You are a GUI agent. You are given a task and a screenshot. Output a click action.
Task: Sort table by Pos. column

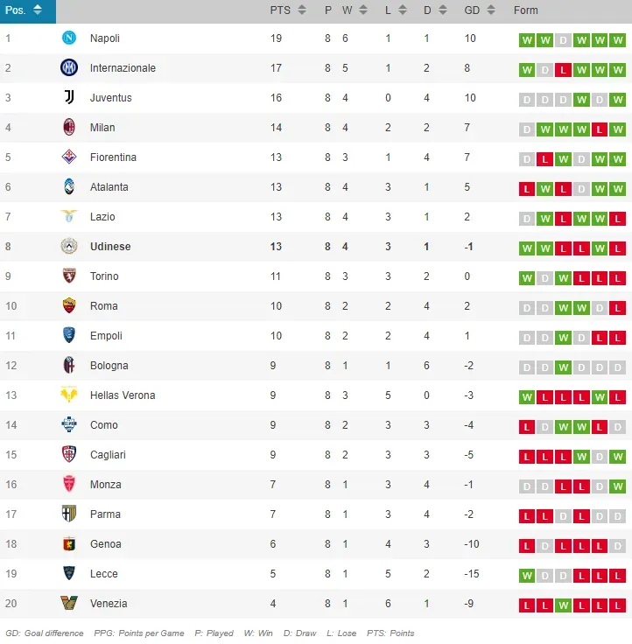(25, 10)
